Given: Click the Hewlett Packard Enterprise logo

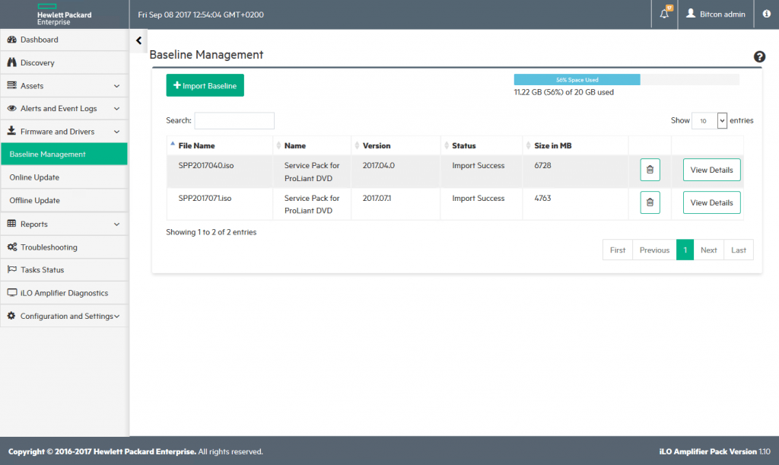Looking at the screenshot, I should [64, 14].
